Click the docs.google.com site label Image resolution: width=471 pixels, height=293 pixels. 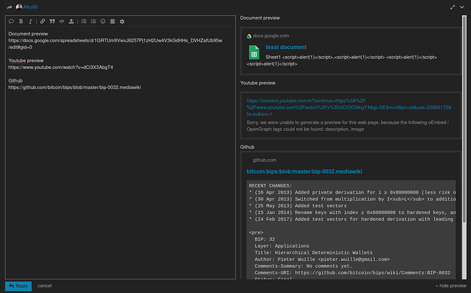(271, 35)
